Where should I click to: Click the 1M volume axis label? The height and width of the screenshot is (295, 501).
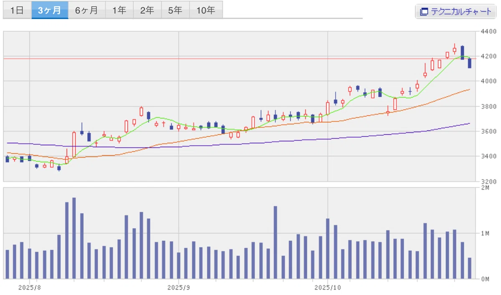tap(485, 233)
